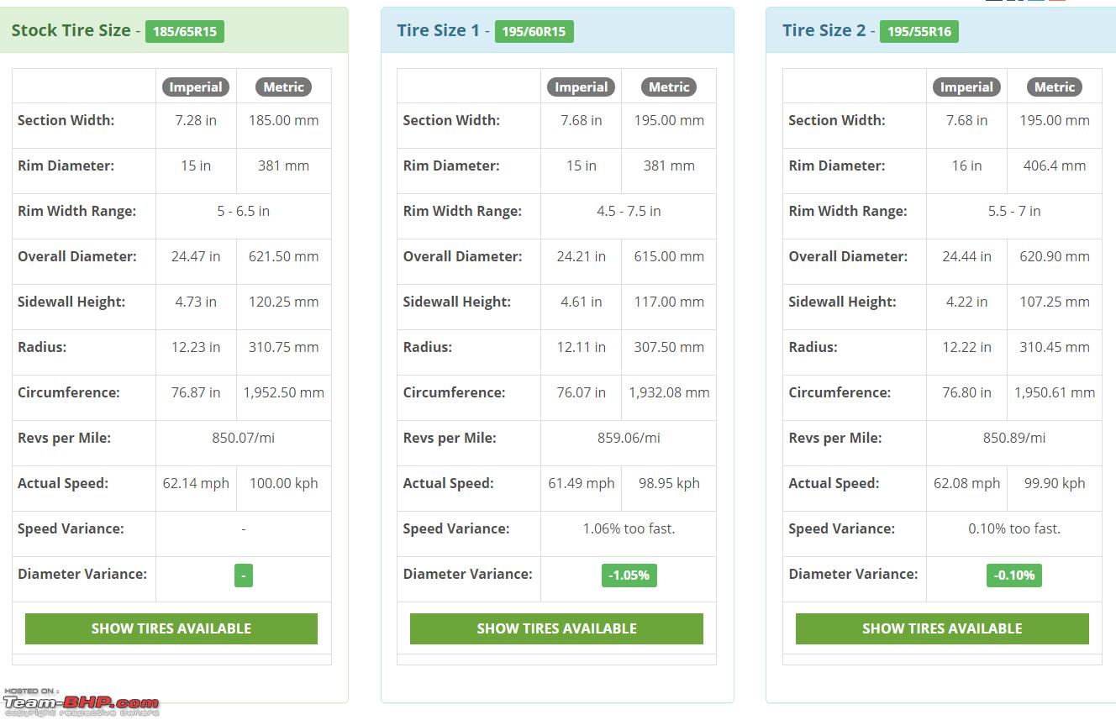Click the 1,932.08 mm circumference value
Image resolution: width=1116 pixels, height=720 pixels.
coord(669,392)
